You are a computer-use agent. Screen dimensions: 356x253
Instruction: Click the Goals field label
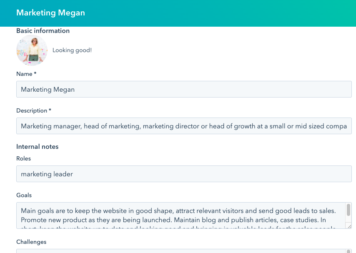[x=24, y=195]
